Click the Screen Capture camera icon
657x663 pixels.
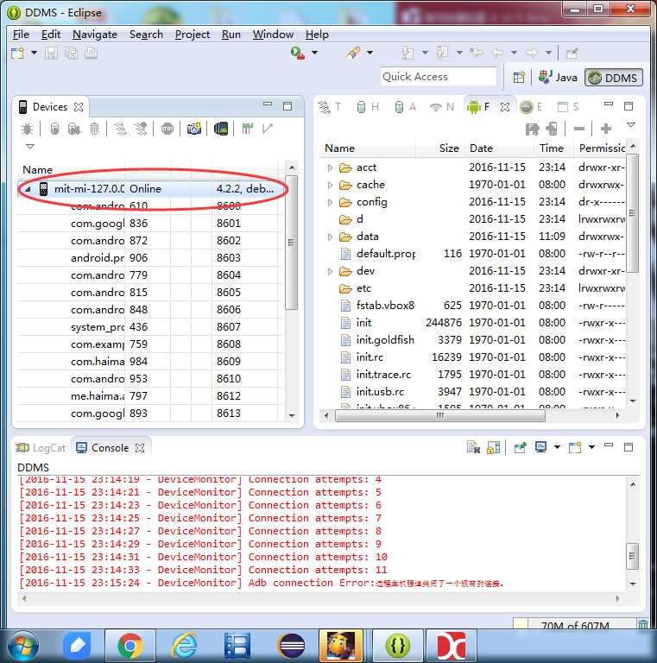(194, 129)
